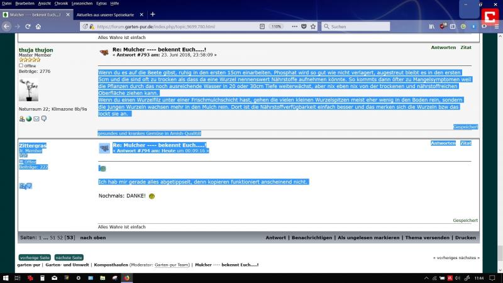Switch to the Aktuelles aus unserer Speisekarte tab

(x=104, y=14)
